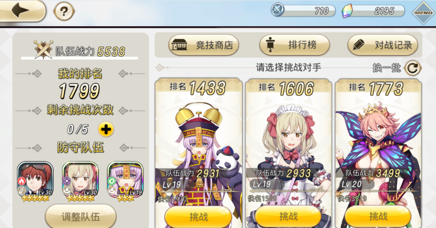Select the blonde Lv.30 defender portrait
The image size is (436, 228).
(x=80, y=181)
